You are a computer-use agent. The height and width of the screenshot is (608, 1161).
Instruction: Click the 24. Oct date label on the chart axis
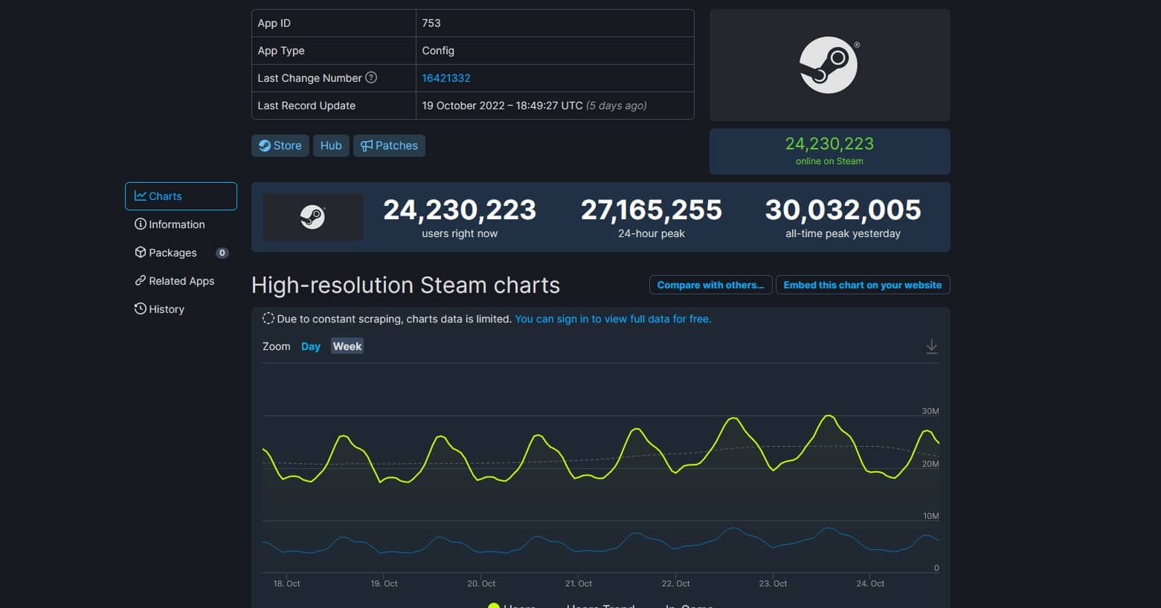pyautogui.click(x=870, y=583)
